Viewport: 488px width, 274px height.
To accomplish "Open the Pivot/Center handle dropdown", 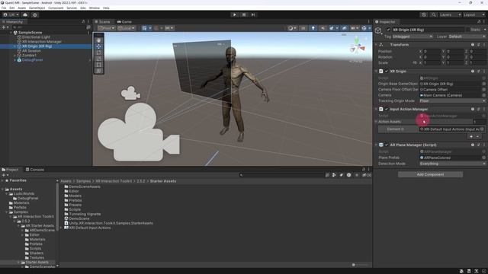I will coord(107,28).
